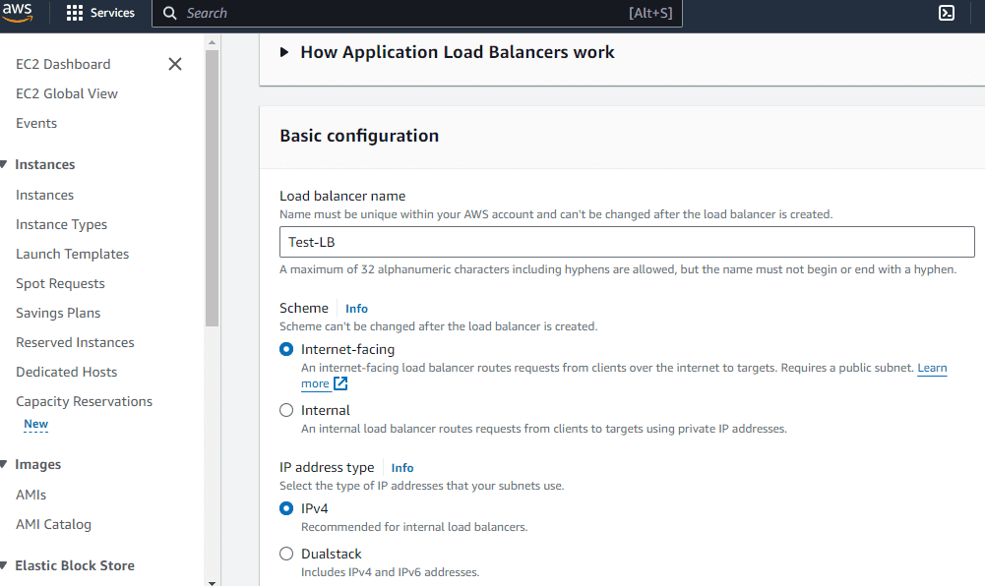The height and width of the screenshot is (586, 985).
Task: Launch CloudShell terminal icon
Action: point(947,13)
